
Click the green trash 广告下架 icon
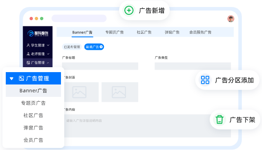click(220, 120)
